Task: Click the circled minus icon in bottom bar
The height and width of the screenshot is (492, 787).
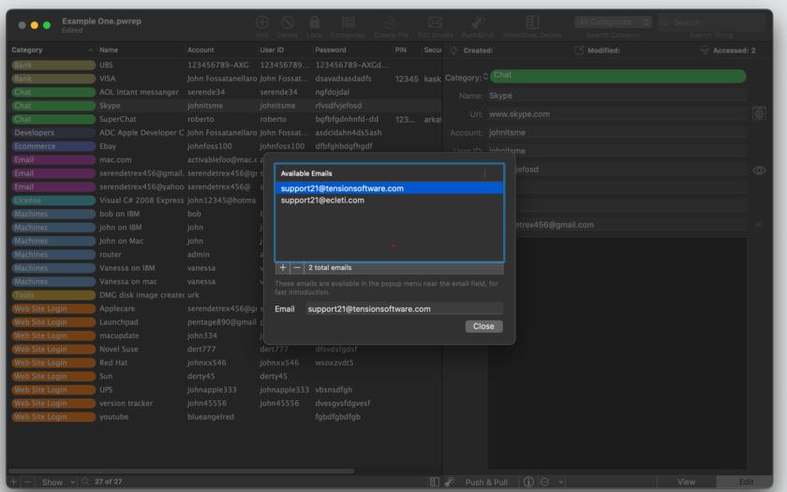Action: tap(544, 482)
